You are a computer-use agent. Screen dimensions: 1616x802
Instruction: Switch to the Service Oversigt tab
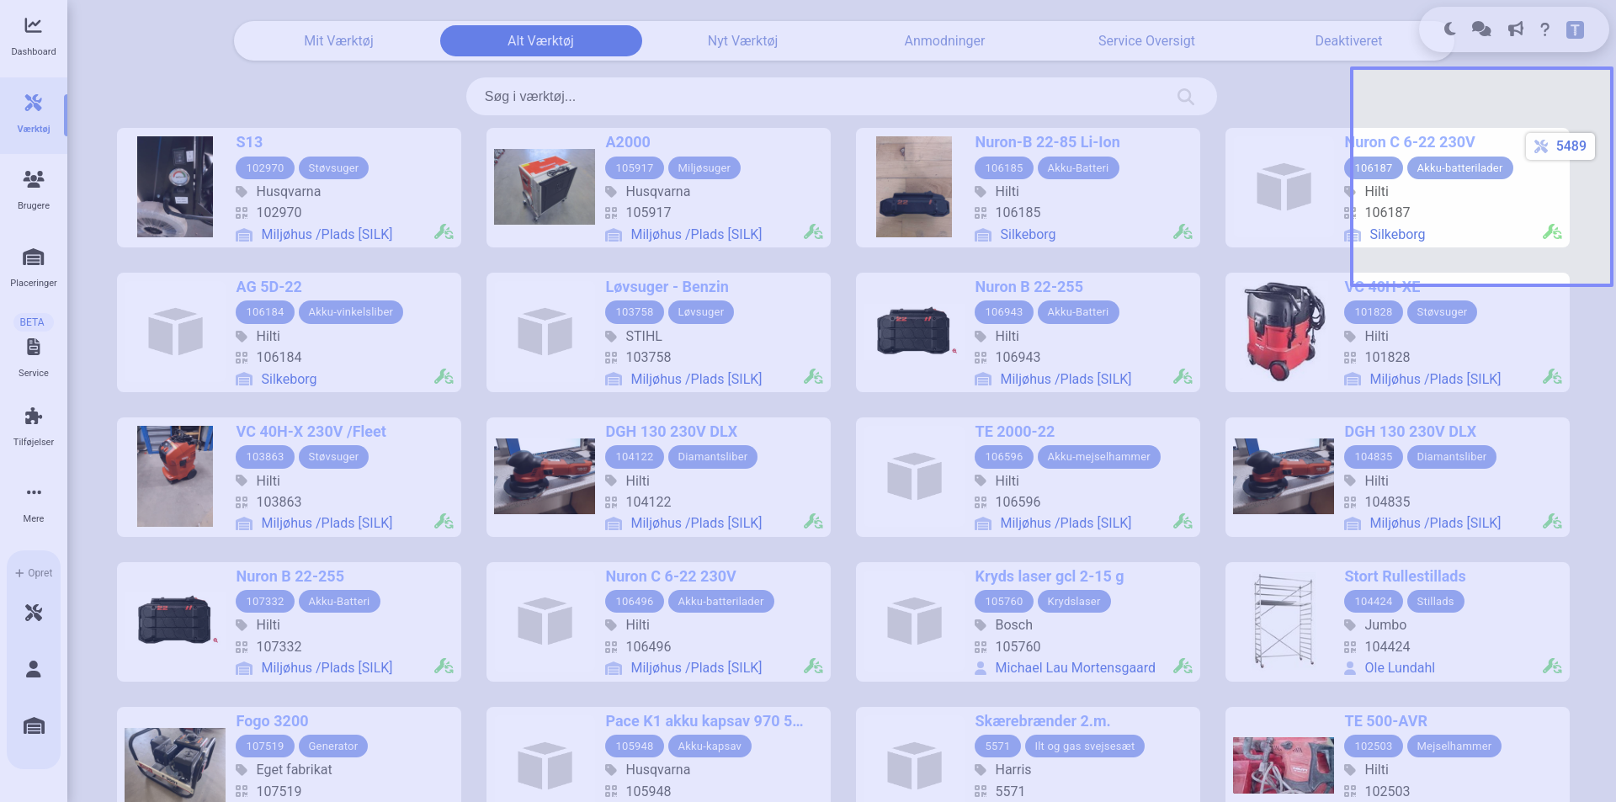(1146, 40)
